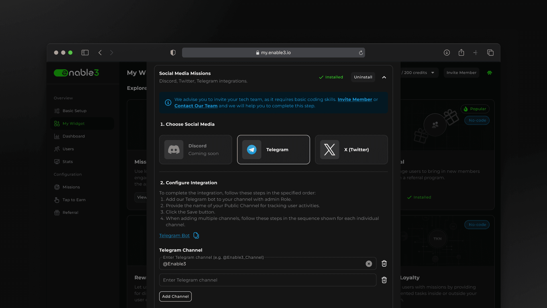
Task: Toggle the browser sidebar icon
Action: point(85,53)
